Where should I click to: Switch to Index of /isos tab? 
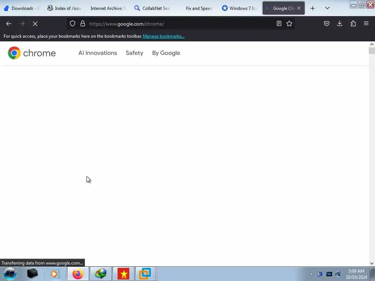pyautogui.click(x=64, y=8)
